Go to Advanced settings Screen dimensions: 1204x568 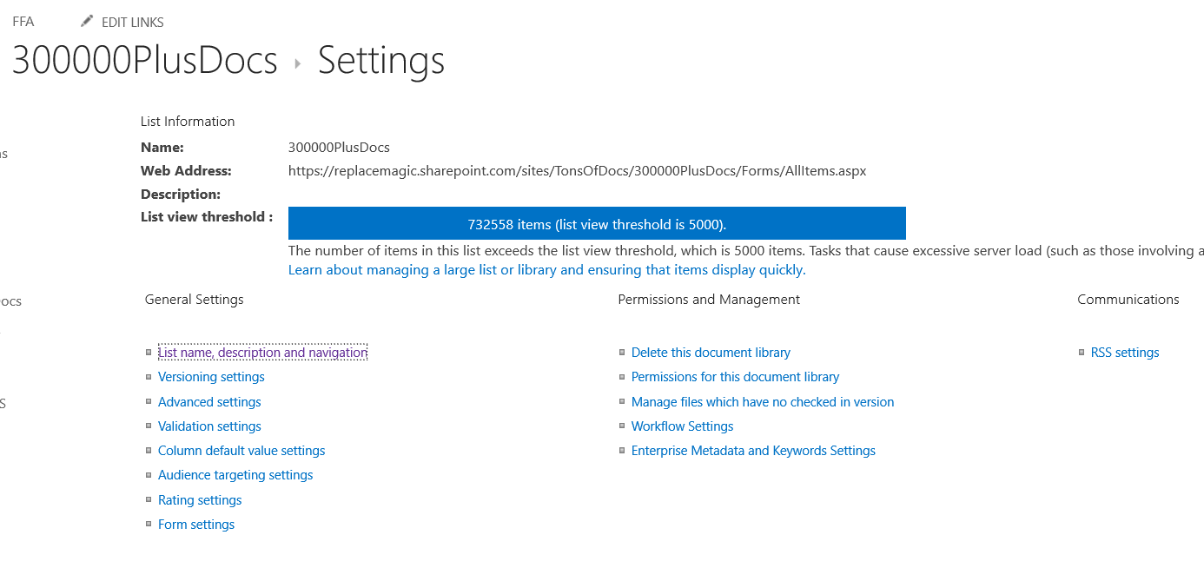pyautogui.click(x=209, y=402)
